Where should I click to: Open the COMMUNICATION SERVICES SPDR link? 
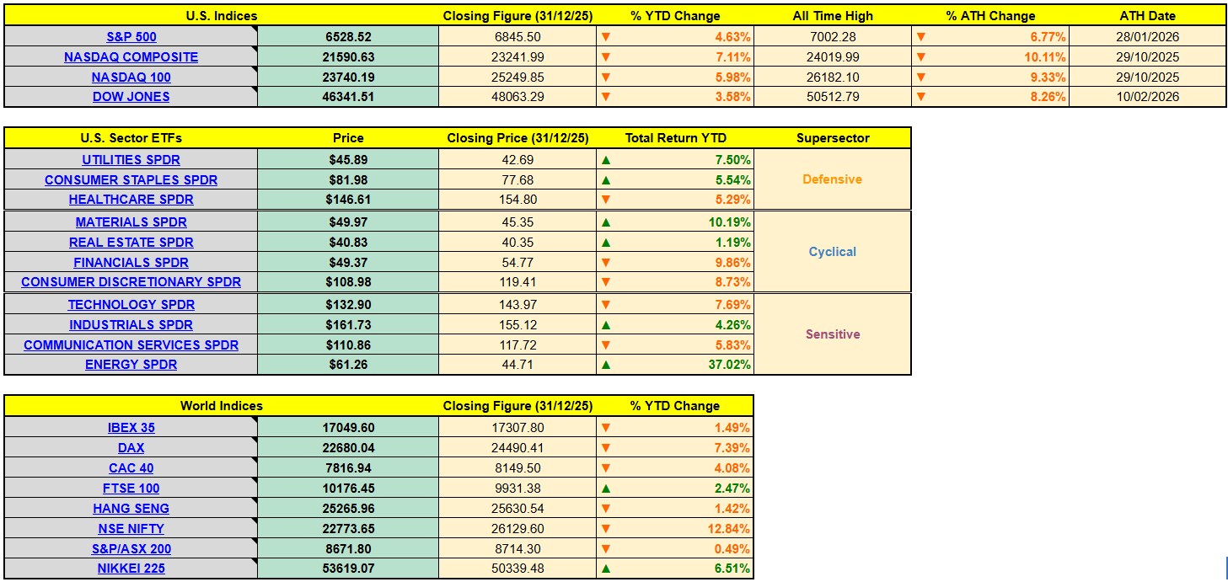131,345
